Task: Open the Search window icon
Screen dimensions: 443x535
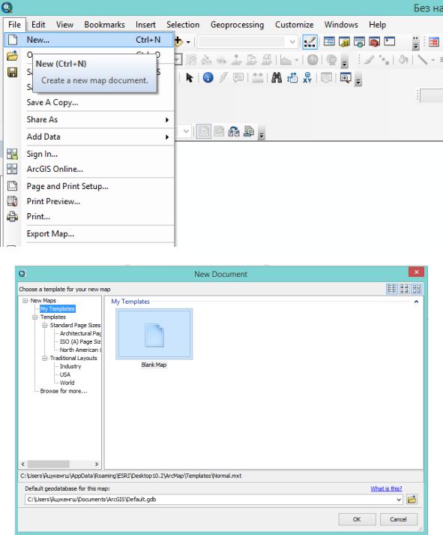Action: tap(359, 41)
